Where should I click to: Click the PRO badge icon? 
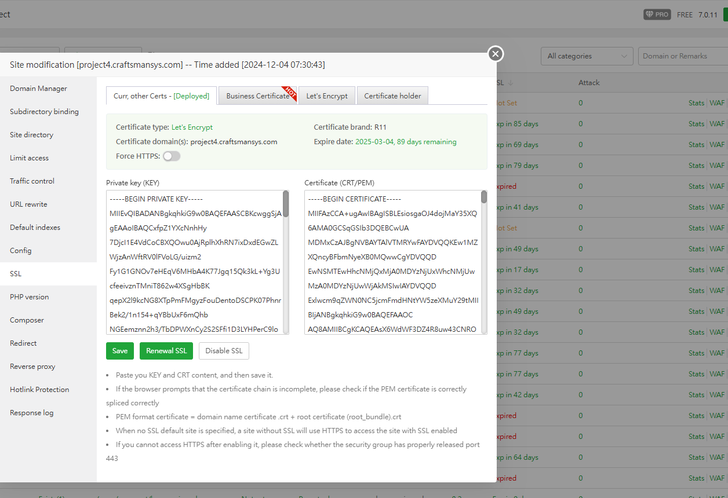(x=657, y=14)
